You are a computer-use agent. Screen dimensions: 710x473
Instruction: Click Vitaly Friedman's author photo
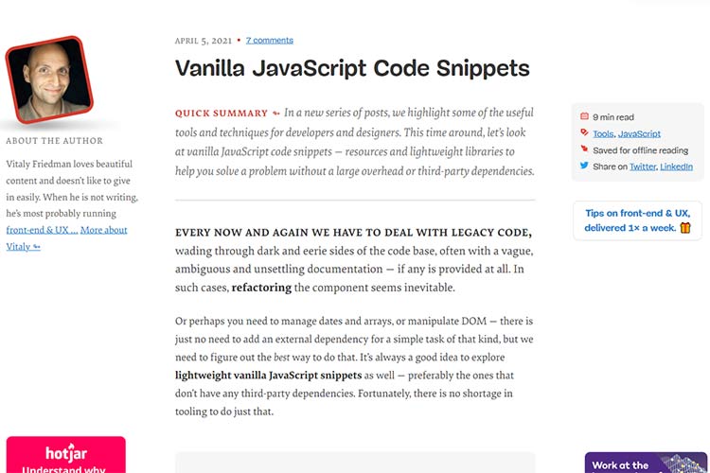43,79
